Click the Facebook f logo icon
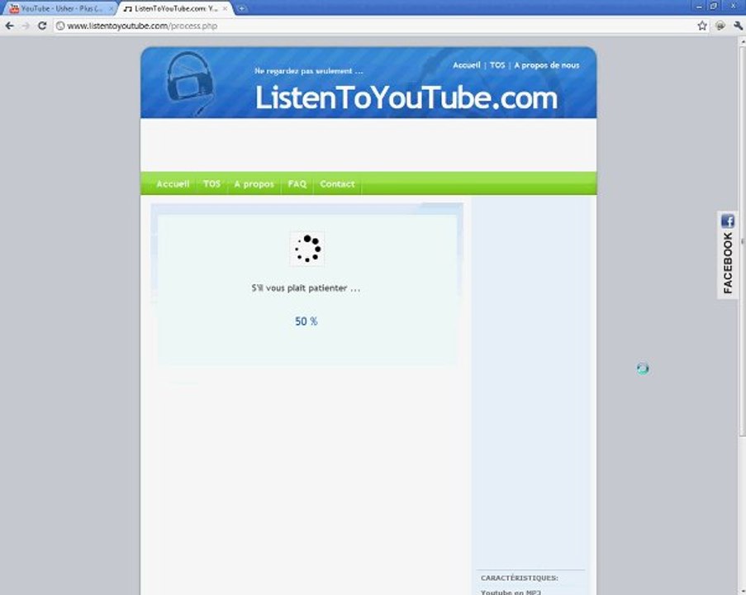This screenshot has height=595, width=746. click(x=728, y=221)
